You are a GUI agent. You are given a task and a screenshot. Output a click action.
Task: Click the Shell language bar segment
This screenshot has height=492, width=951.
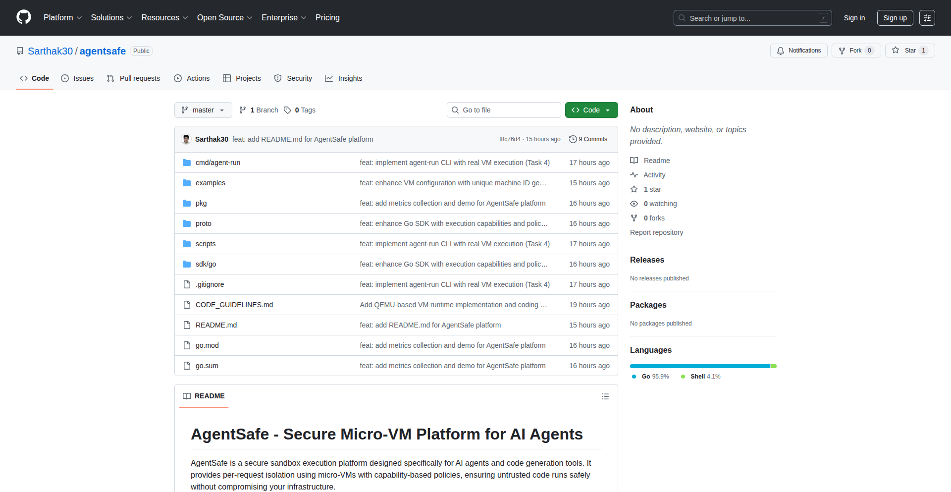click(x=773, y=366)
